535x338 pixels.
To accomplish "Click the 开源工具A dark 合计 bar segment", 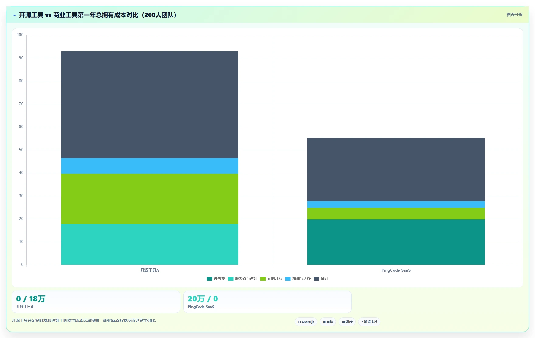I will click(150, 104).
